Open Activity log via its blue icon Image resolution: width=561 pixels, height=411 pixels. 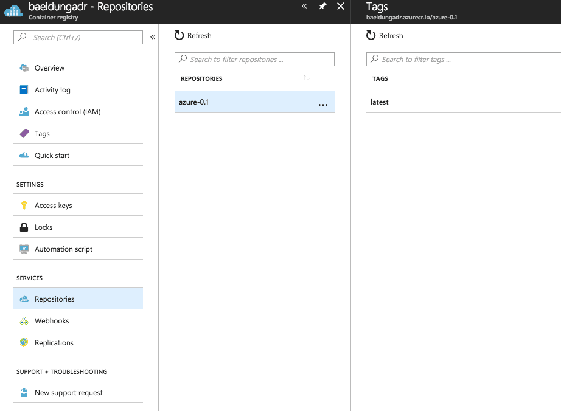point(24,90)
